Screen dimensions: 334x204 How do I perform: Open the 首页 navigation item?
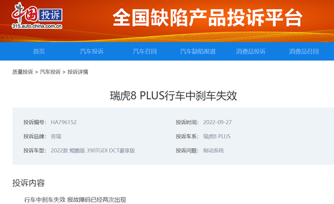click(x=39, y=51)
